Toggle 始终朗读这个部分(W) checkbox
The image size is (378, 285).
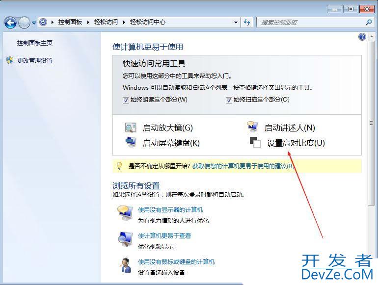click(x=126, y=100)
